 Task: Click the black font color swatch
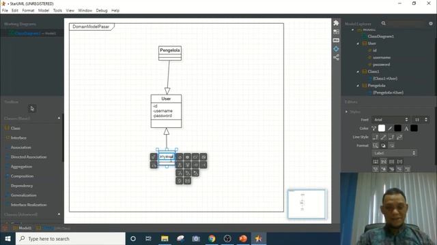pyautogui.click(x=414, y=128)
